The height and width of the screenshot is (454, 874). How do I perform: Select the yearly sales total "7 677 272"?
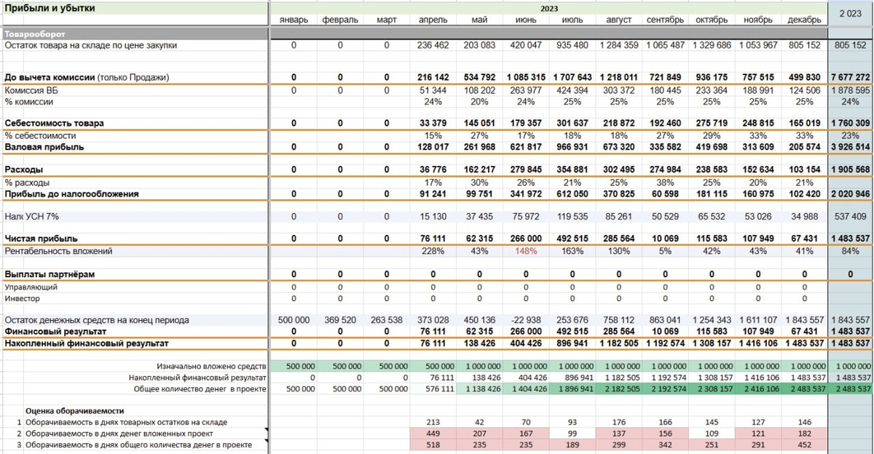(x=851, y=77)
